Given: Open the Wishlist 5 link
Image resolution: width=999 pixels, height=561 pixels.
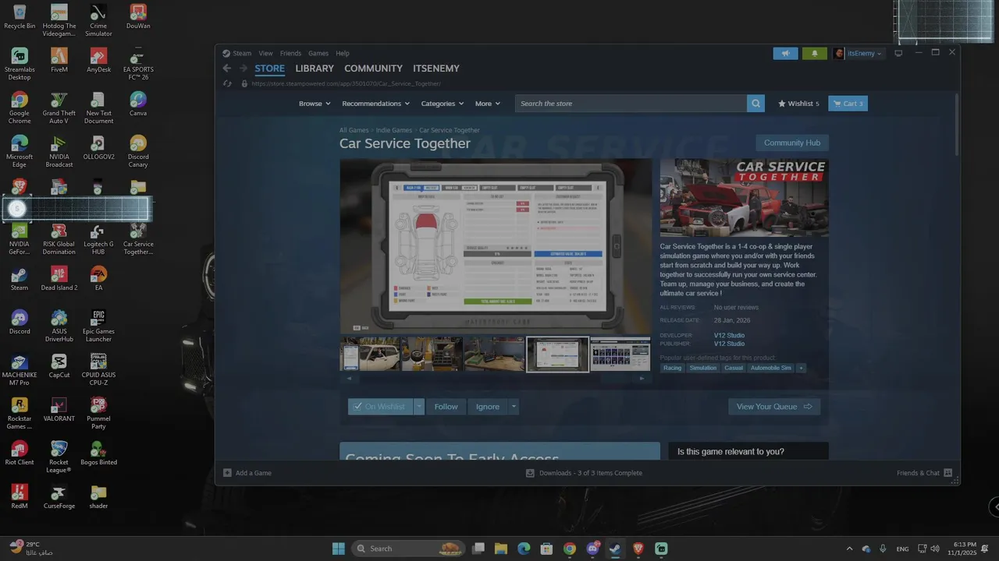Looking at the screenshot, I should point(798,104).
